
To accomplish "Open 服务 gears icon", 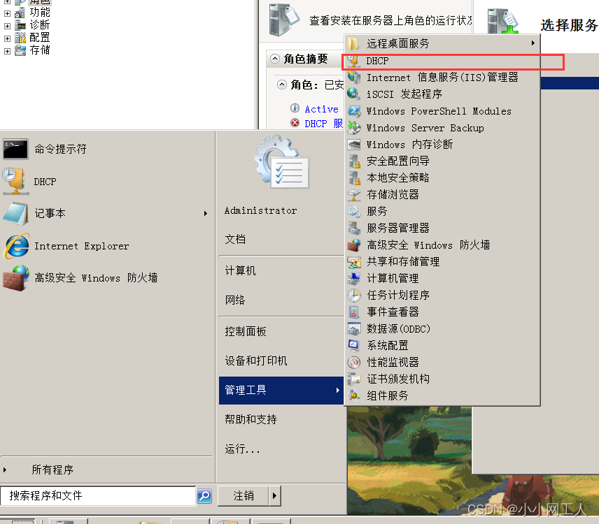I will tap(354, 211).
